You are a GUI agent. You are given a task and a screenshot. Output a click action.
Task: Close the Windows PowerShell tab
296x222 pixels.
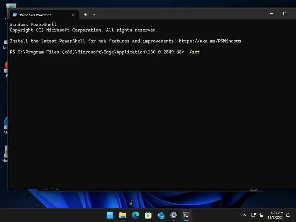pos(73,15)
